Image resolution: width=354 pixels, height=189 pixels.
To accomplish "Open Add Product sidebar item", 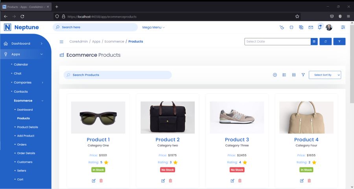I will click(26, 136).
